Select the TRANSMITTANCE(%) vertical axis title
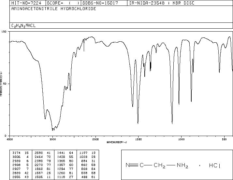The width and height of the screenshot is (233, 180). (1, 84)
